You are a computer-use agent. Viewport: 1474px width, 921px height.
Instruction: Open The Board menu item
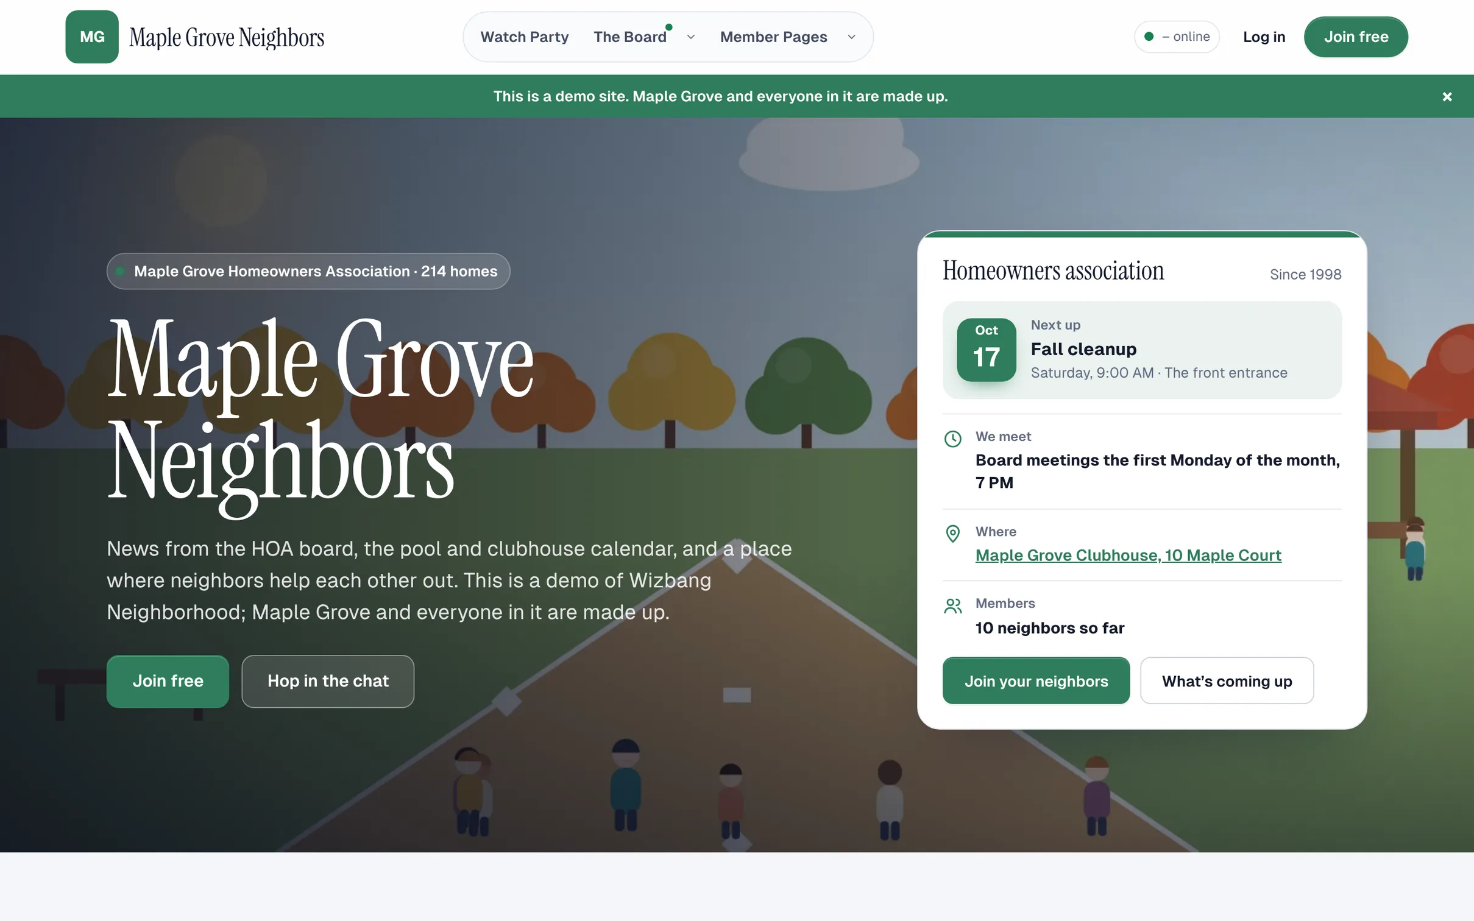(630, 37)
